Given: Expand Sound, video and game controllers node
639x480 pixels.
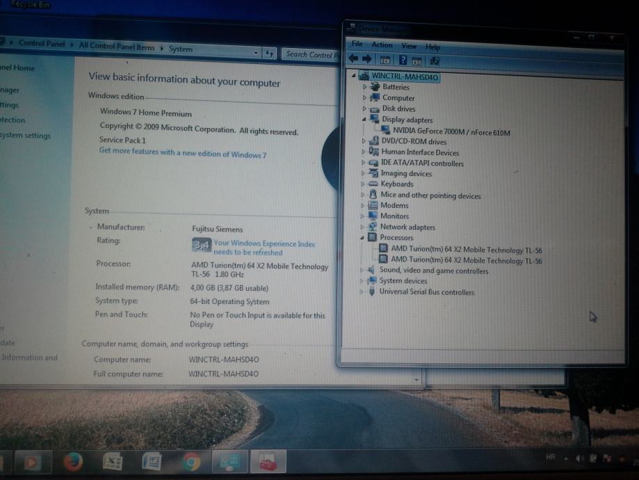Looking at the screenshot, I should coord(361,270).
